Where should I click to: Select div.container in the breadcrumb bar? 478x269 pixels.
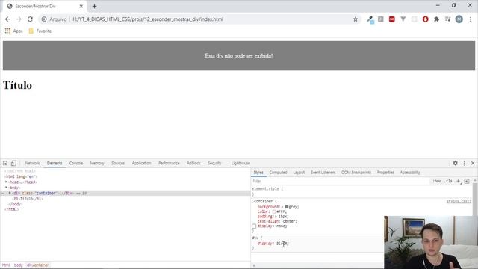(x=37, y=265)
